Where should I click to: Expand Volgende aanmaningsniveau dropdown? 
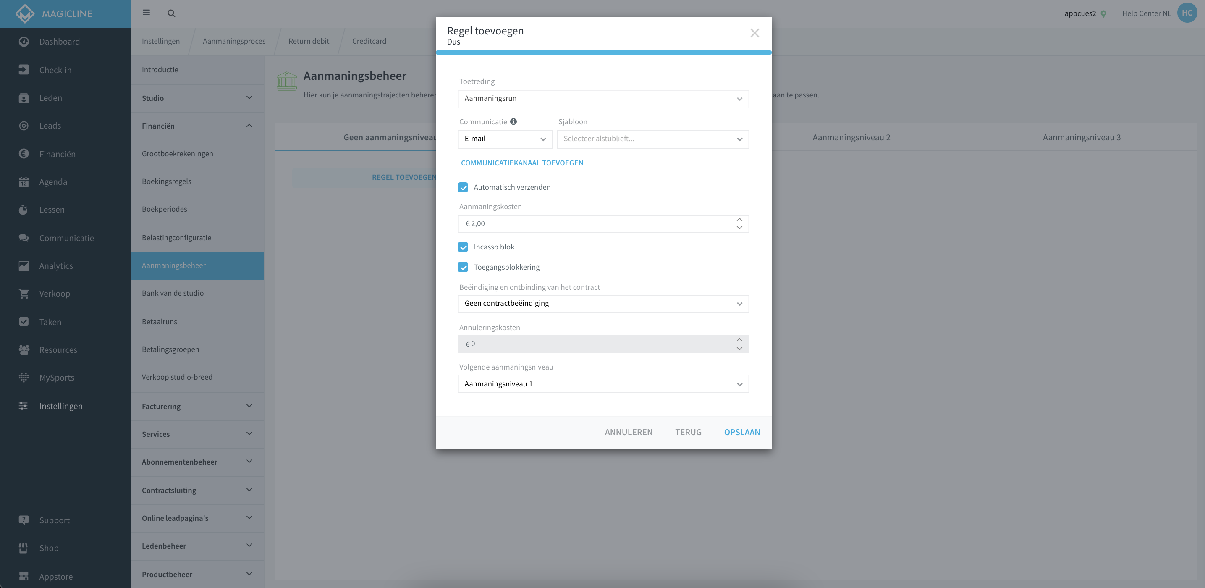tap(603, 384)
